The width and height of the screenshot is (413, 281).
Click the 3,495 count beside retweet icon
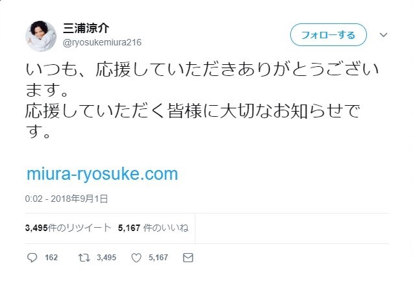[x=105, y=258]
